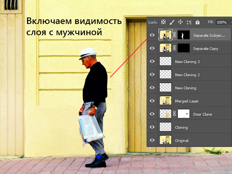Click the Lock: label in Layers panel

click(x=153, y=22)
